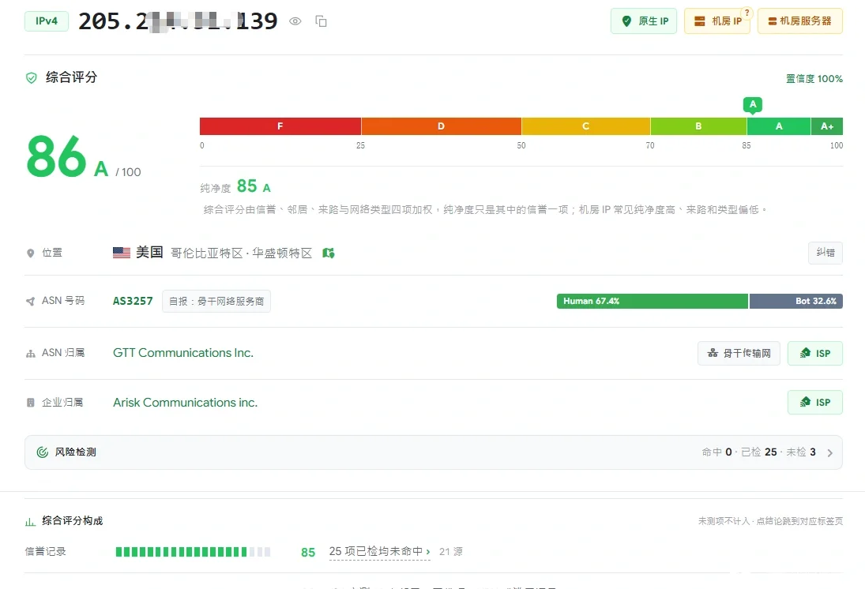Click the 信誉记录 score 85
The image size is (865, 589).
pyautogui.click(x=308, y=552)
